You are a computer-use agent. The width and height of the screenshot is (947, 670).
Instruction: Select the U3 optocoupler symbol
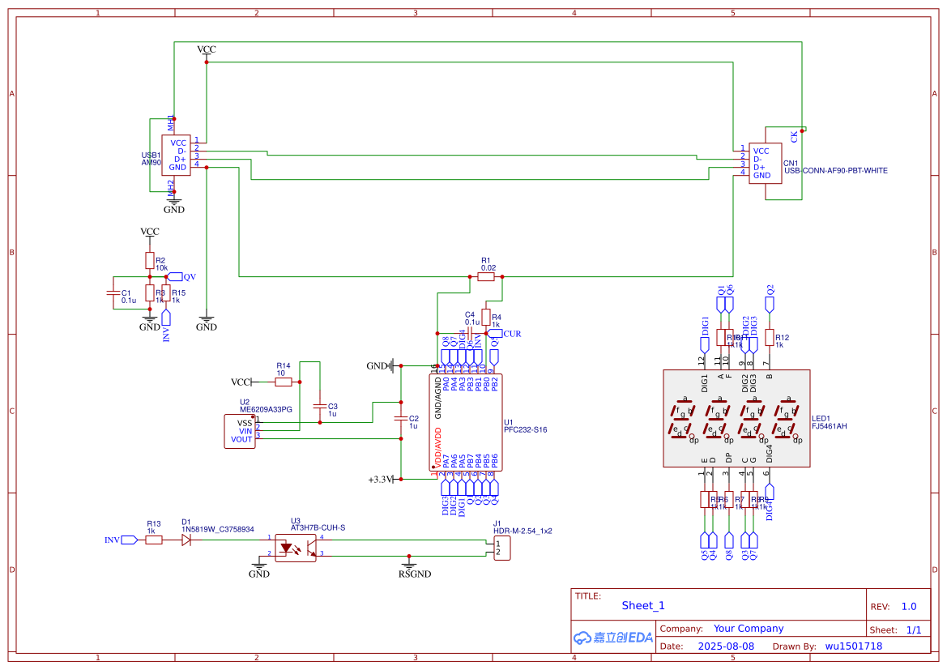click(296, 548)
